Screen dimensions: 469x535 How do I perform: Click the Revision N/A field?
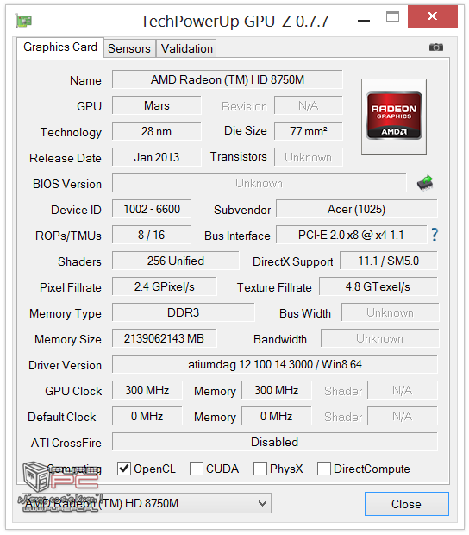[309, 105]
